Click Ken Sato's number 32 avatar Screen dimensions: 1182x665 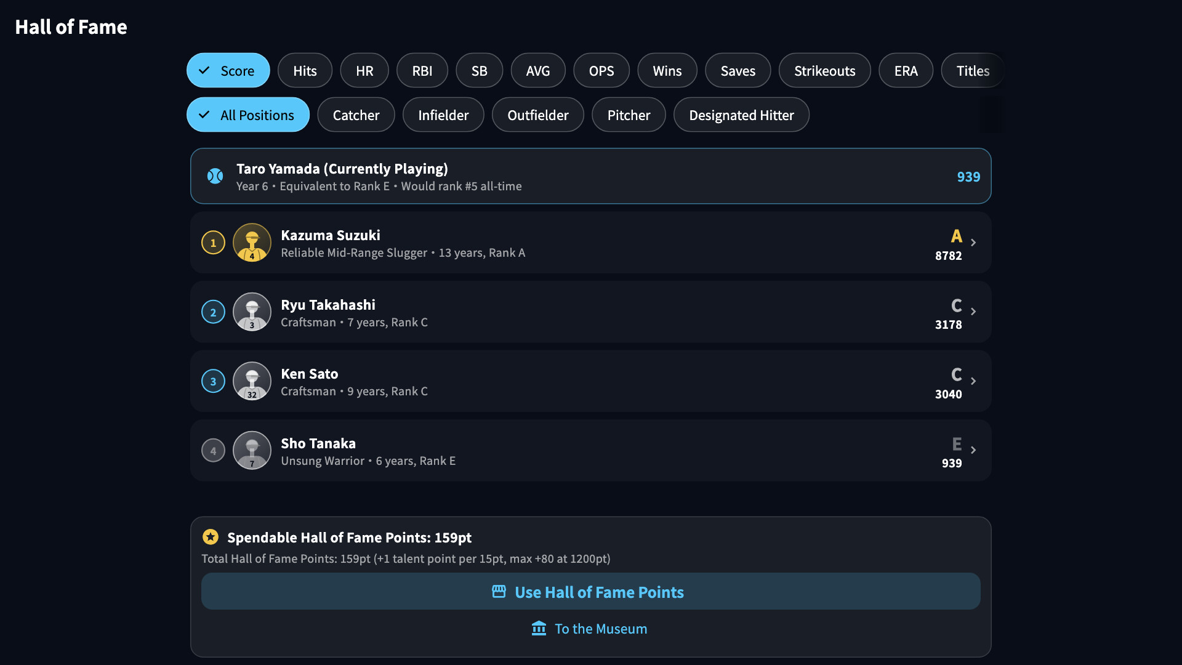click(x=252, y=381)
